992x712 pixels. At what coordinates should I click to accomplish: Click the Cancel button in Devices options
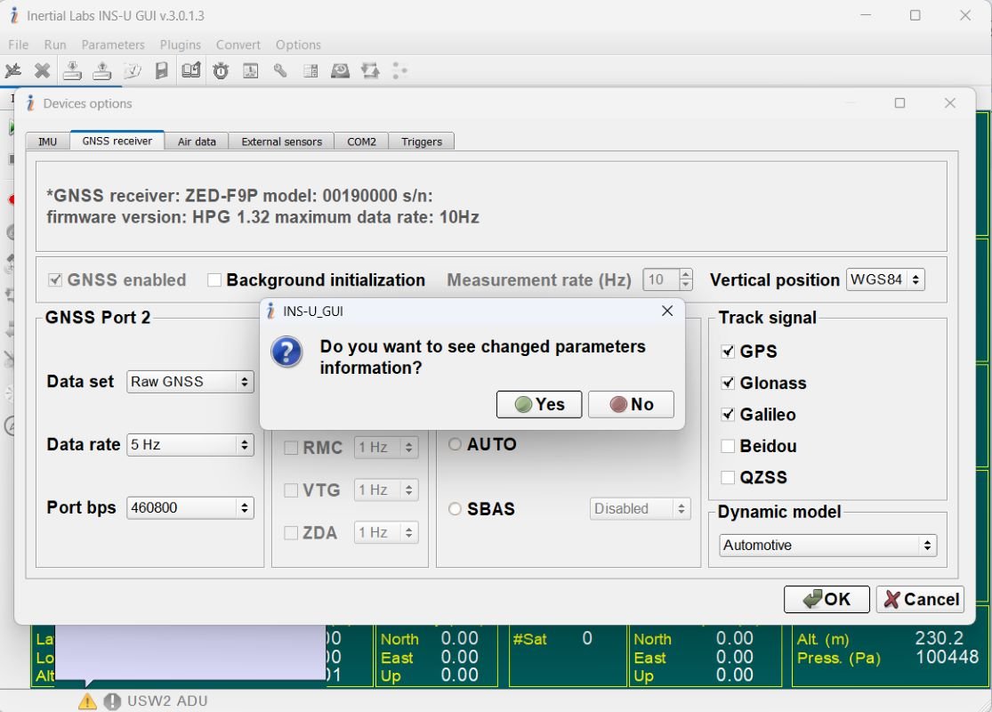click(x=919, y=599)
